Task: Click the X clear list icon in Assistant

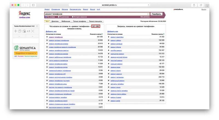Action: (33, 31)
